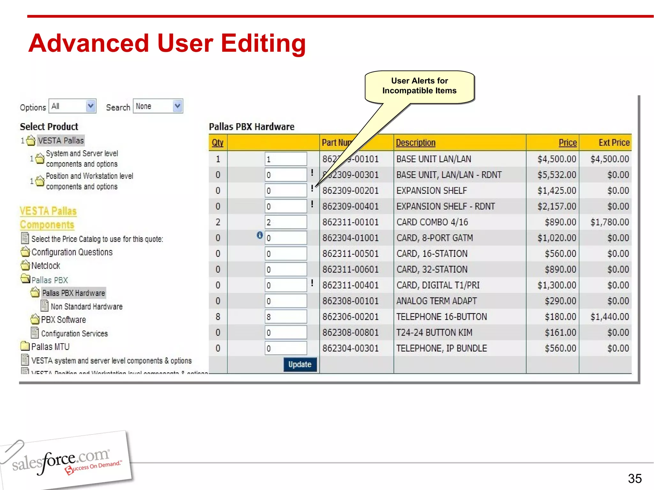The width and height of the screenshot is (654, 490).
Task: Click part number 862304-00301
Action: (350, 348)
